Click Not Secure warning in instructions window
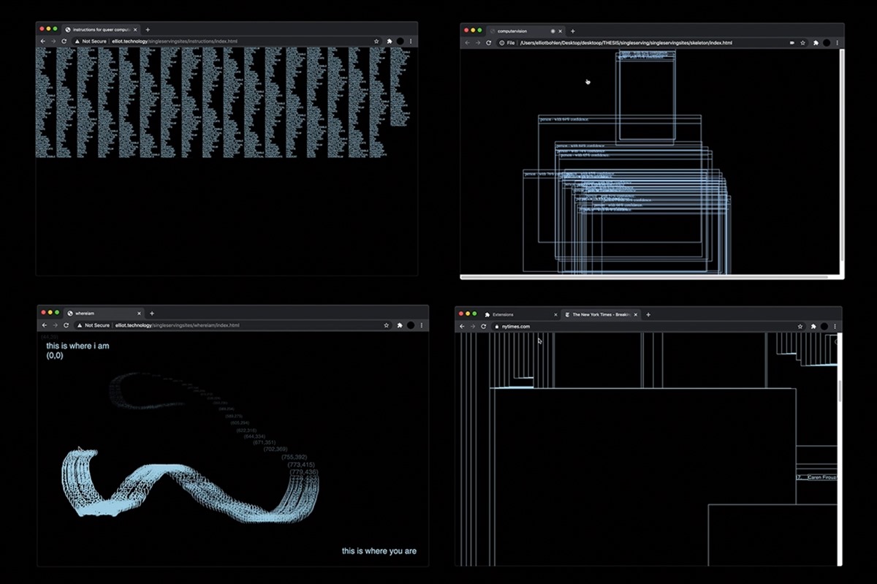The width and height of the screenshot is (877, 584). (x=91, y=41)
